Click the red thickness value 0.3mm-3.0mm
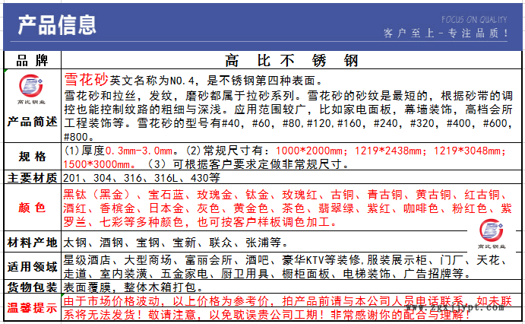Screen dimensions: 525x324 tap(139, 151)
